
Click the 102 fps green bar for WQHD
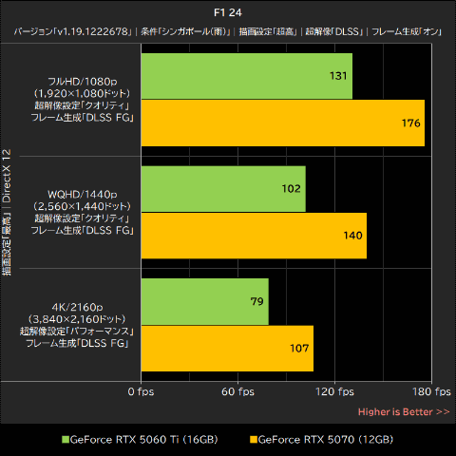pyautogui.click(x=223, y=189)
